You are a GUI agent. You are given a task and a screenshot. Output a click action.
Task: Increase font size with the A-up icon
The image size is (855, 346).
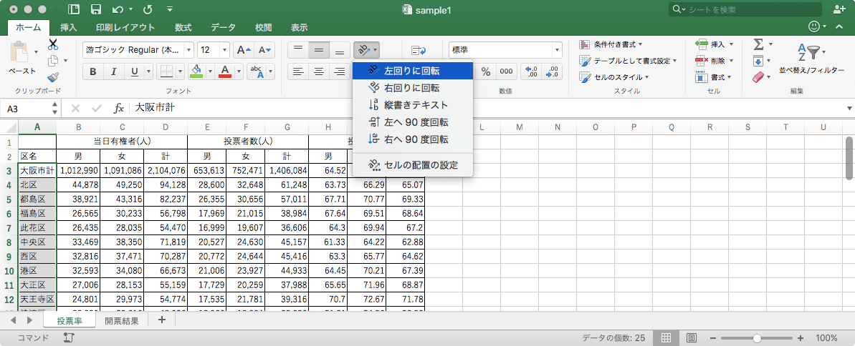coord(243,50)
